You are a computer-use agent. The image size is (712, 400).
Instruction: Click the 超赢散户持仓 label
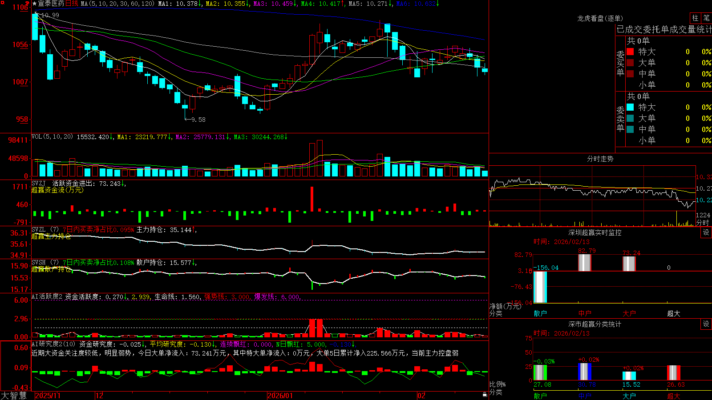51,269
